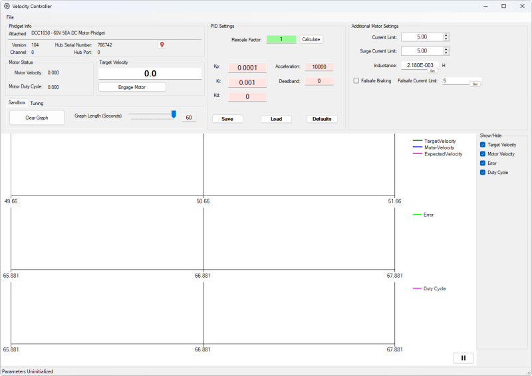Decrease Surge Current Limit with down arrow
The image size is (532, 376).
pyautogui.click(x=446, y=53)
